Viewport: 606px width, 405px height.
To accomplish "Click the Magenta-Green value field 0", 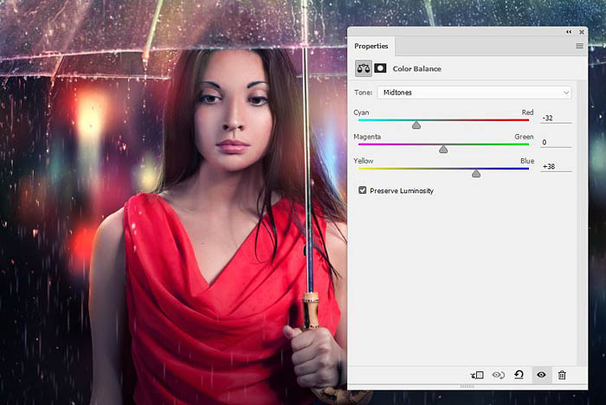I will pos(556,143).
